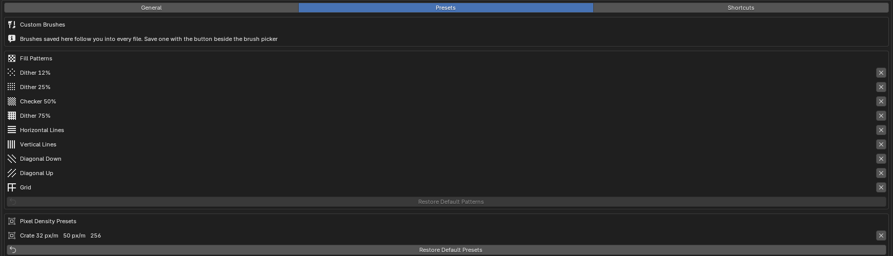Image resolution: width=893 pixels, height=256 pixels.
Task: Select the Horizontal Lines label
Action: [x=42, y=130]
